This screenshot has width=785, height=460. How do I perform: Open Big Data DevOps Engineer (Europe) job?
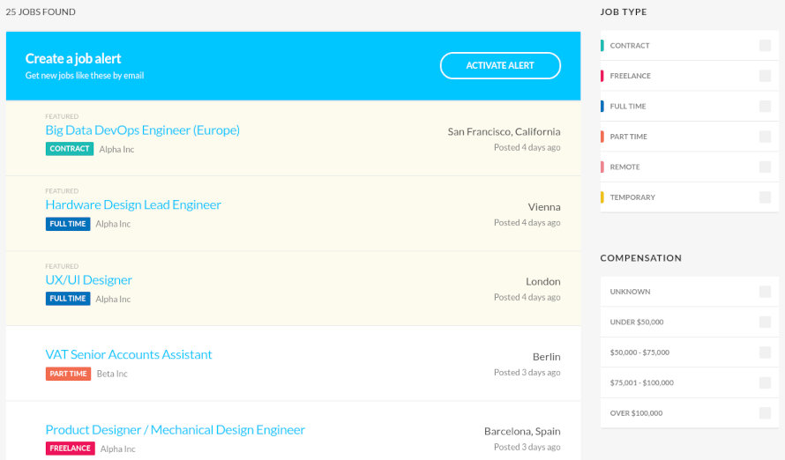pos(142,130)
